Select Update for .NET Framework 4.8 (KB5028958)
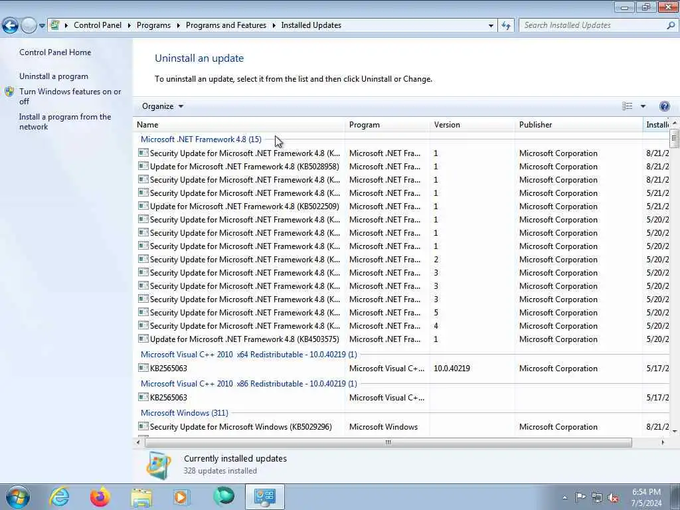 click(x=244, y=167)
